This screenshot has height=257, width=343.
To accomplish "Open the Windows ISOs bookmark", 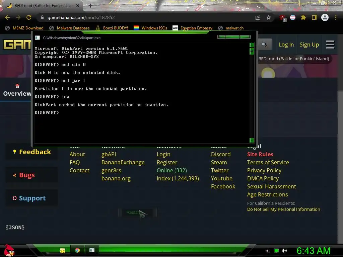I will pyautogui.click(x=150, y=28).
